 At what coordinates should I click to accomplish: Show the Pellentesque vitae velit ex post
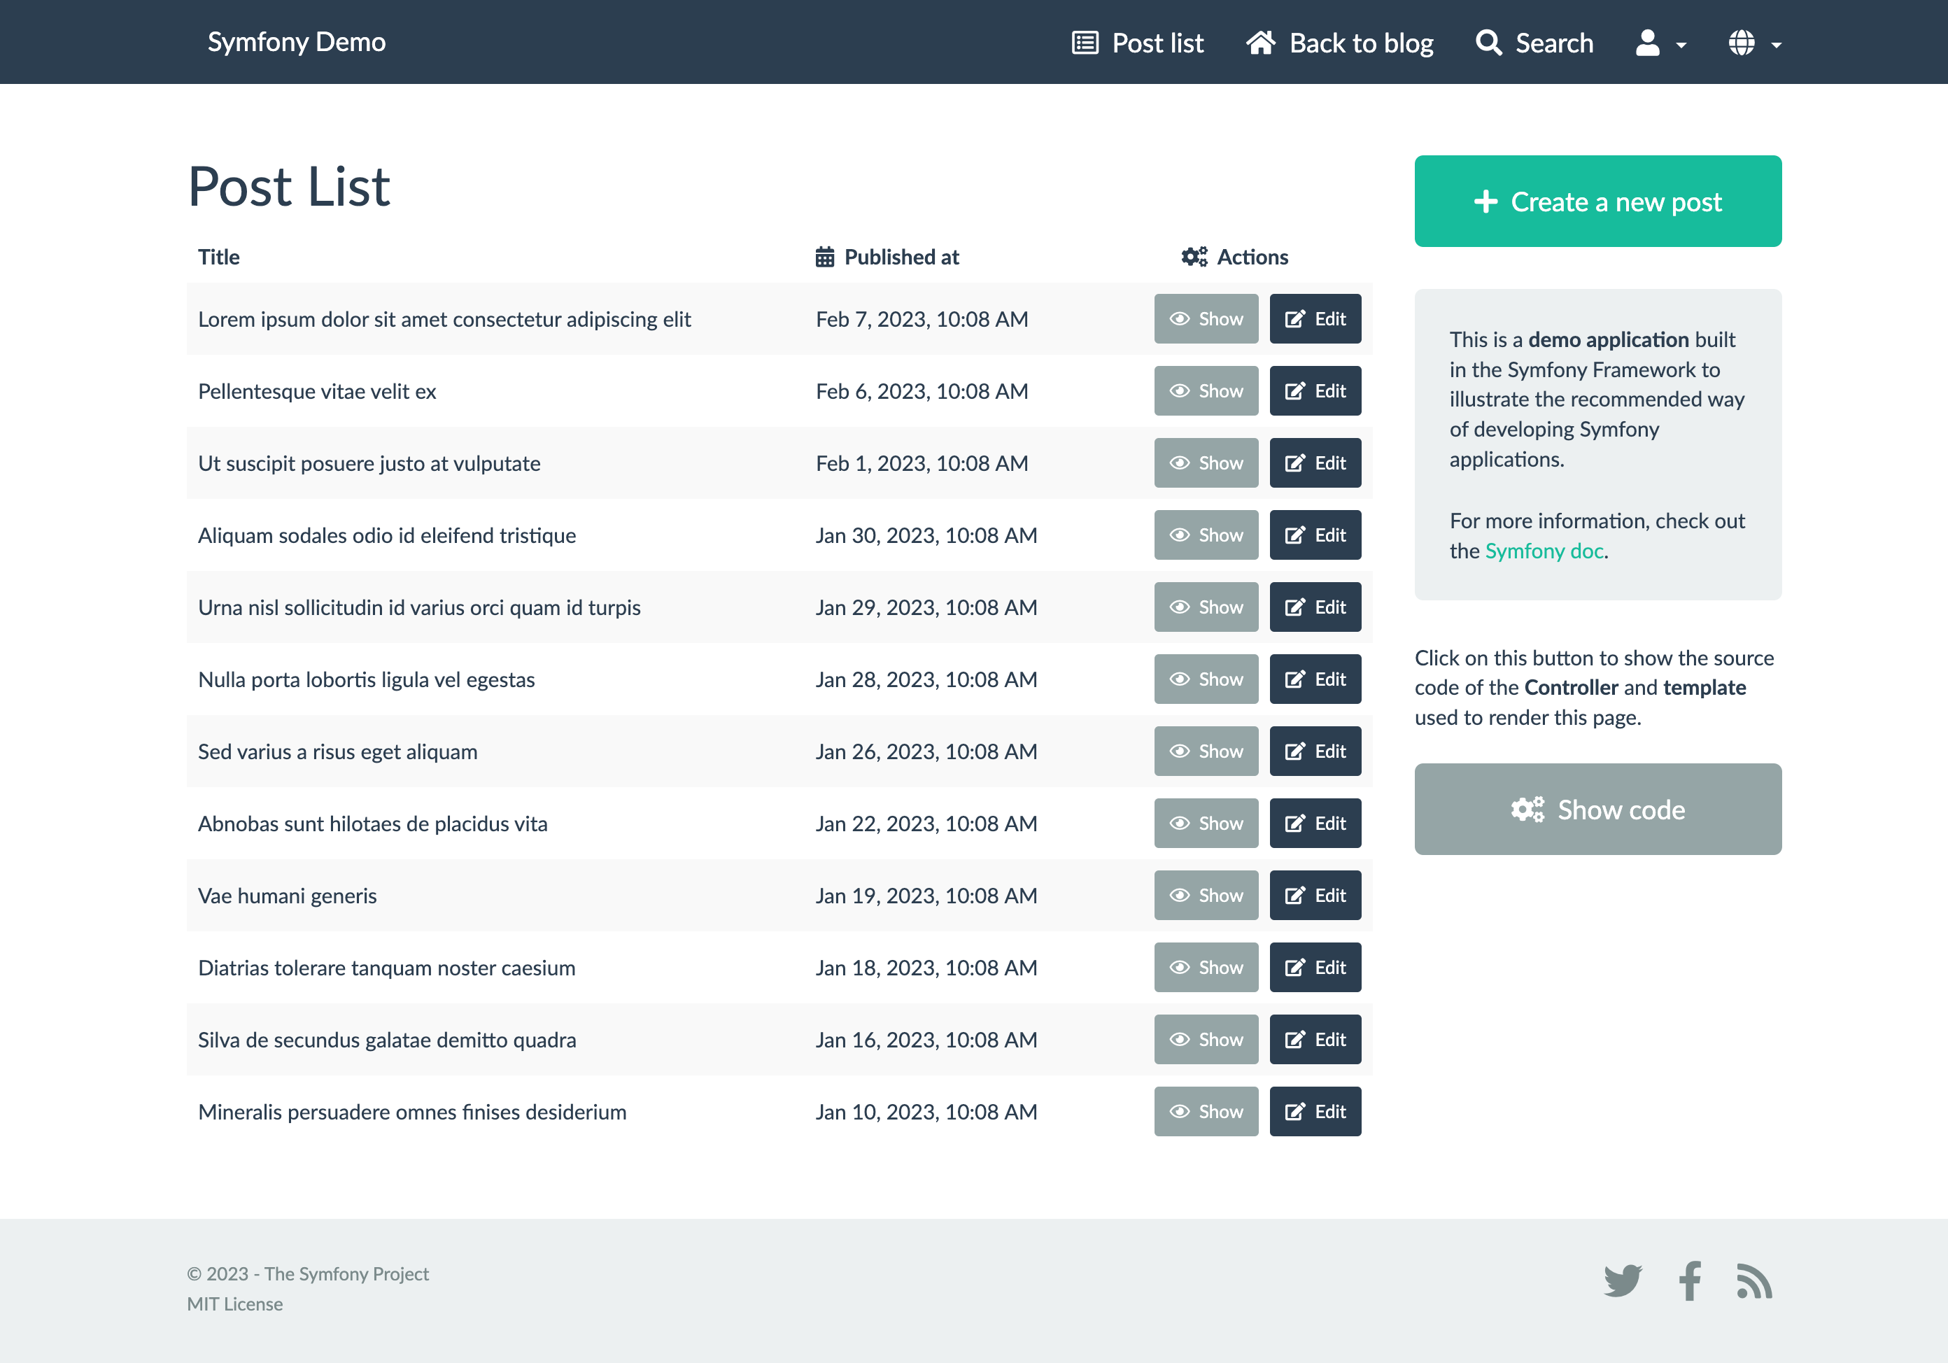tap(1206, 391)
